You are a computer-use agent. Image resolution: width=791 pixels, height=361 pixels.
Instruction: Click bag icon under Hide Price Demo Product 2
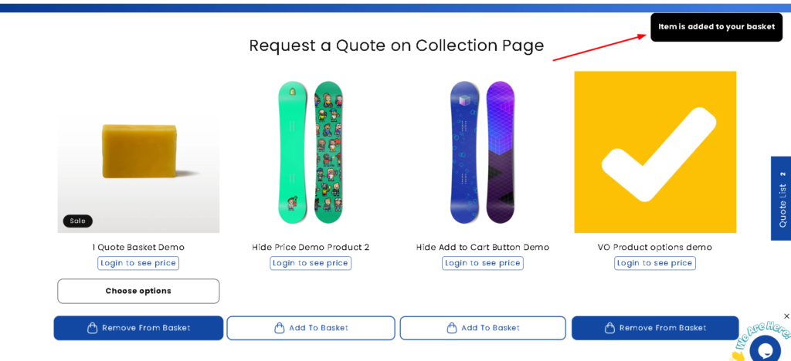[280, 328]
